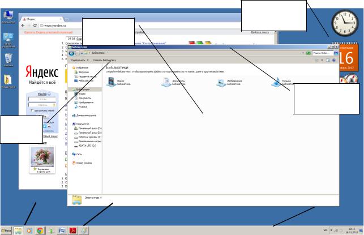Image resolution: width=364 pixels, height=235 pixels.
Task: Open the recent locations arrow beside the Explorer Forward button
Action: [x=82, y=53]
